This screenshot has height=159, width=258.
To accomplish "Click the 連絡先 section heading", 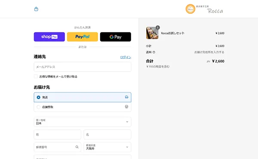I will pos(40,57).
